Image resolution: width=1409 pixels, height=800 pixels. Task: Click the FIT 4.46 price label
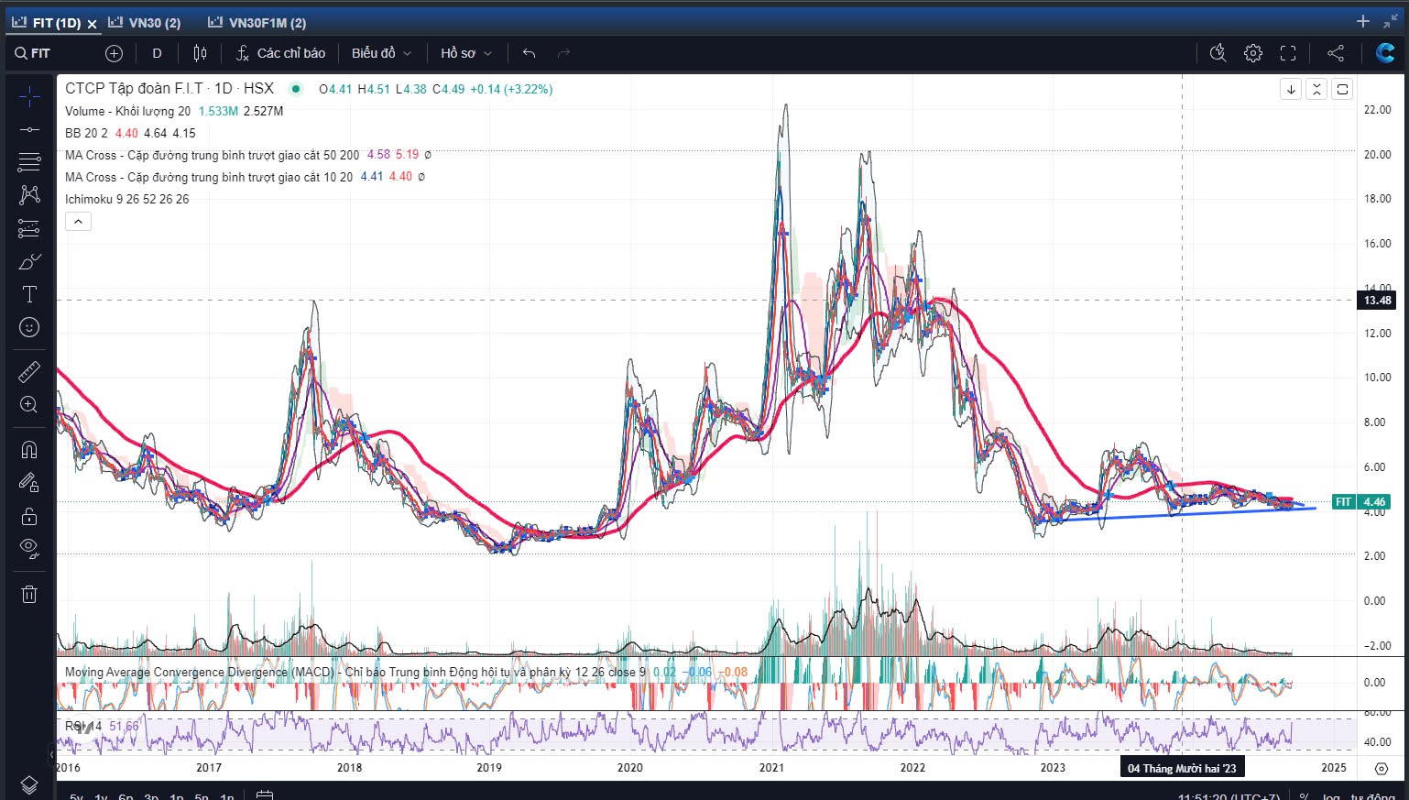[x=1361, y=501]
